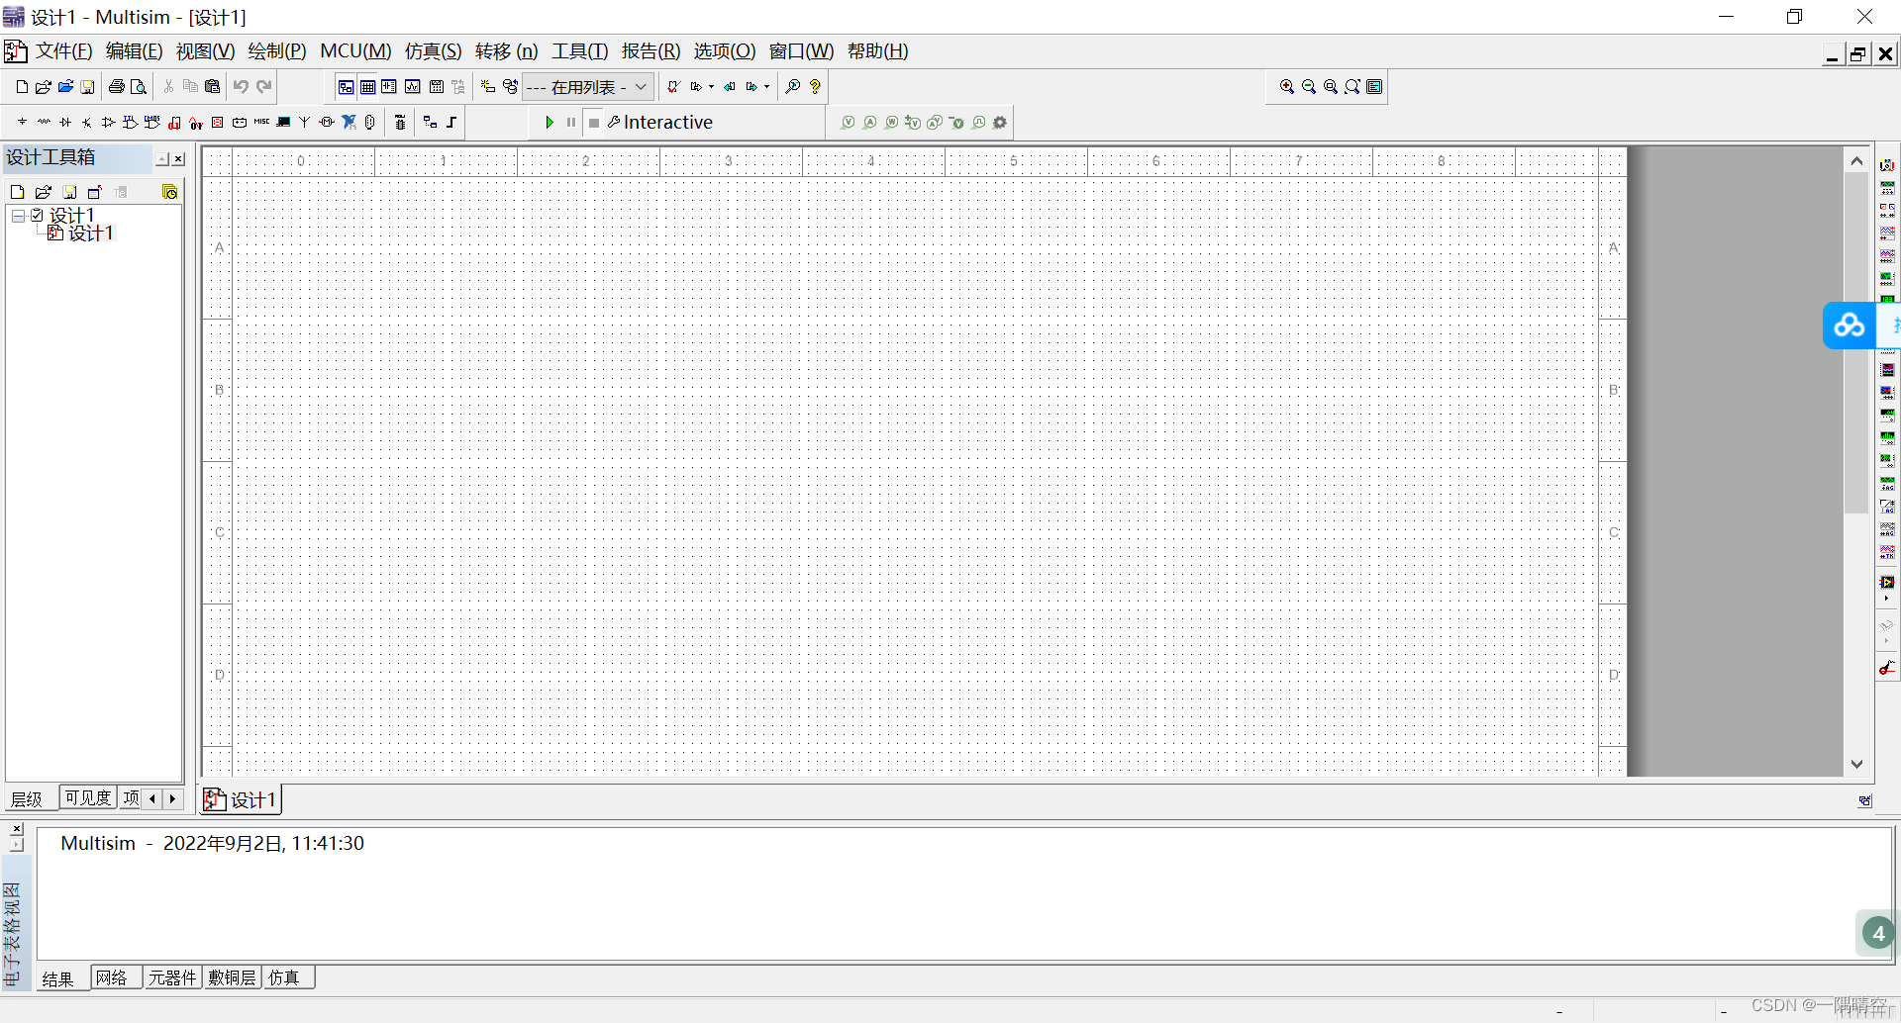Viewport: 1901px width, 1023px height.
Task: Toggle the 设计1 checkbox in tree
Action: (x=37, y=215)
